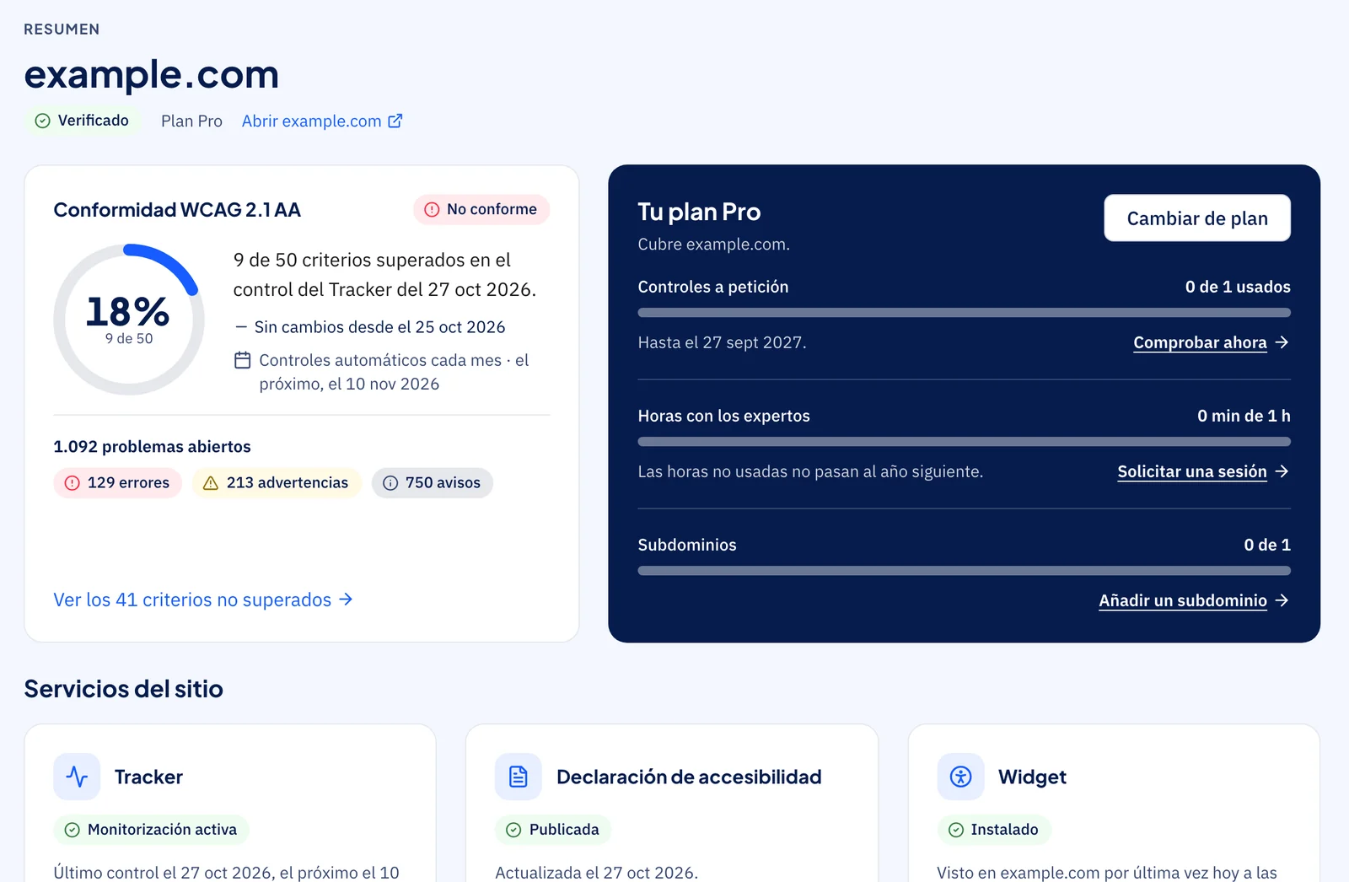Screen dimensions: 1349x882
Task: Open the Abrir example.com link
Action: [322, 121]
